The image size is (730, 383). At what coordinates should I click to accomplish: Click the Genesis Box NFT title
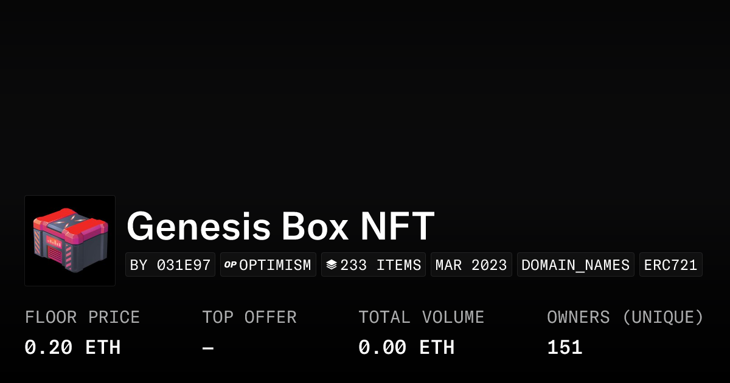pyautogui.click(x=280, y=226)
